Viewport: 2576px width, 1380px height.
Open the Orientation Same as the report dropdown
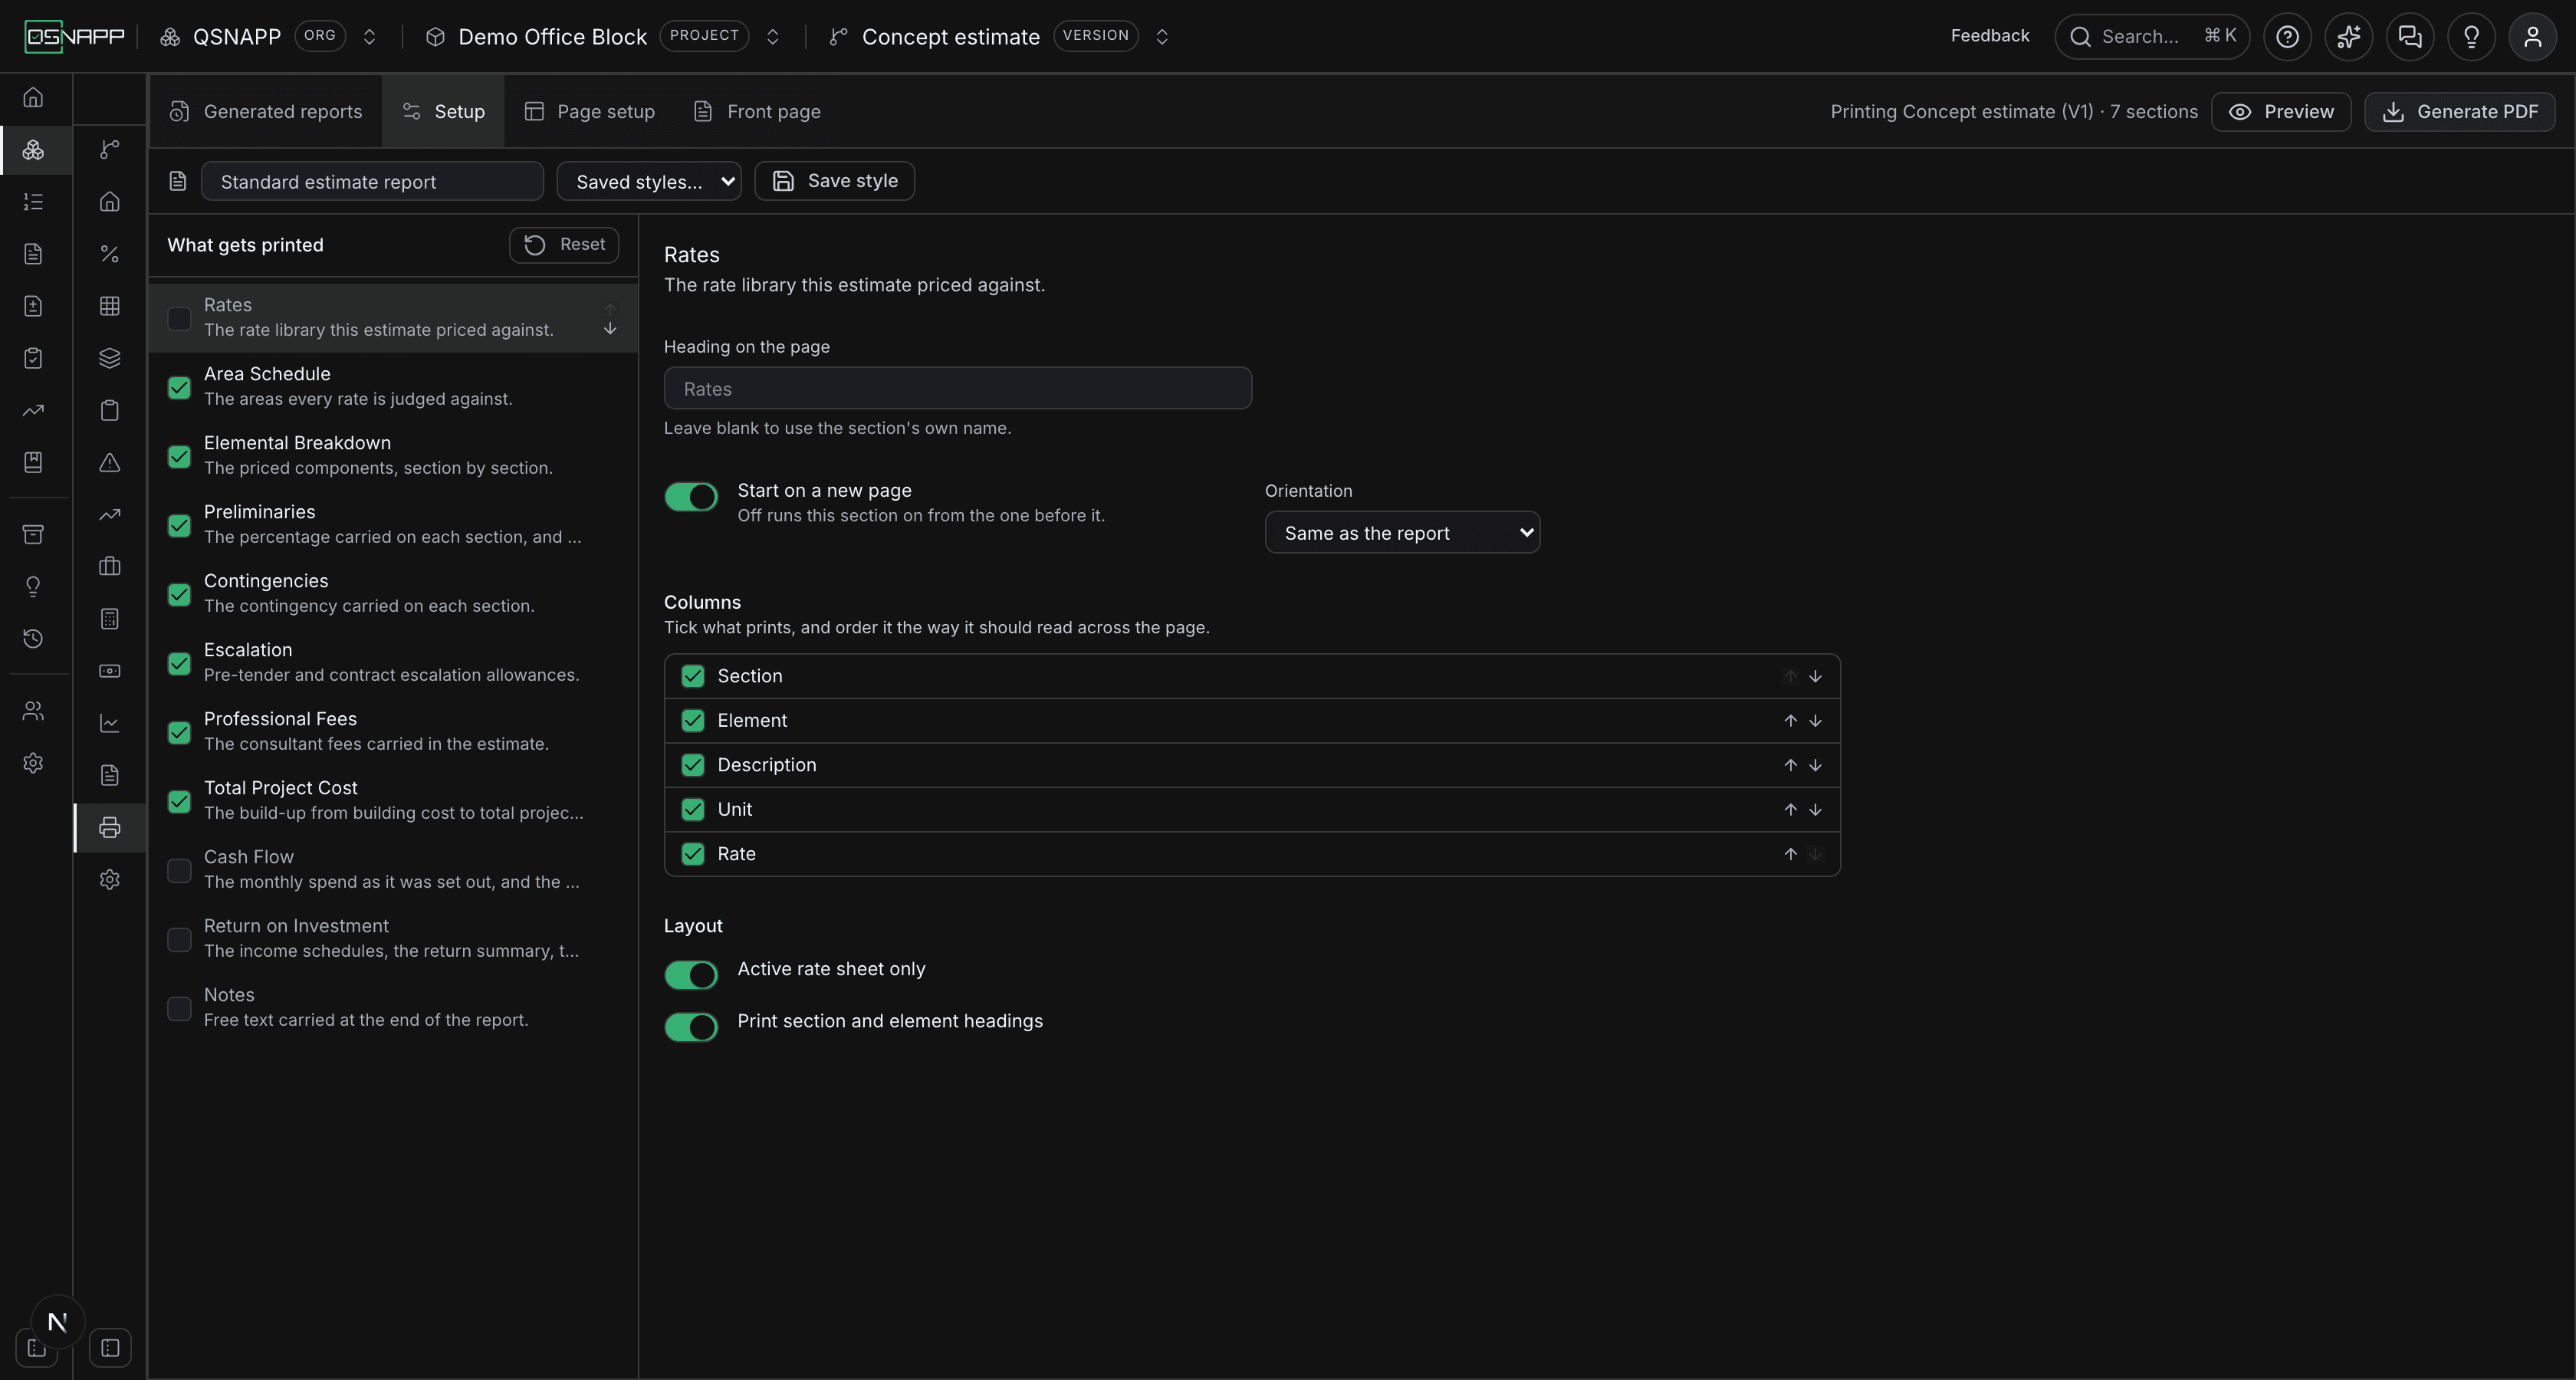click(x=1402, y=533)
